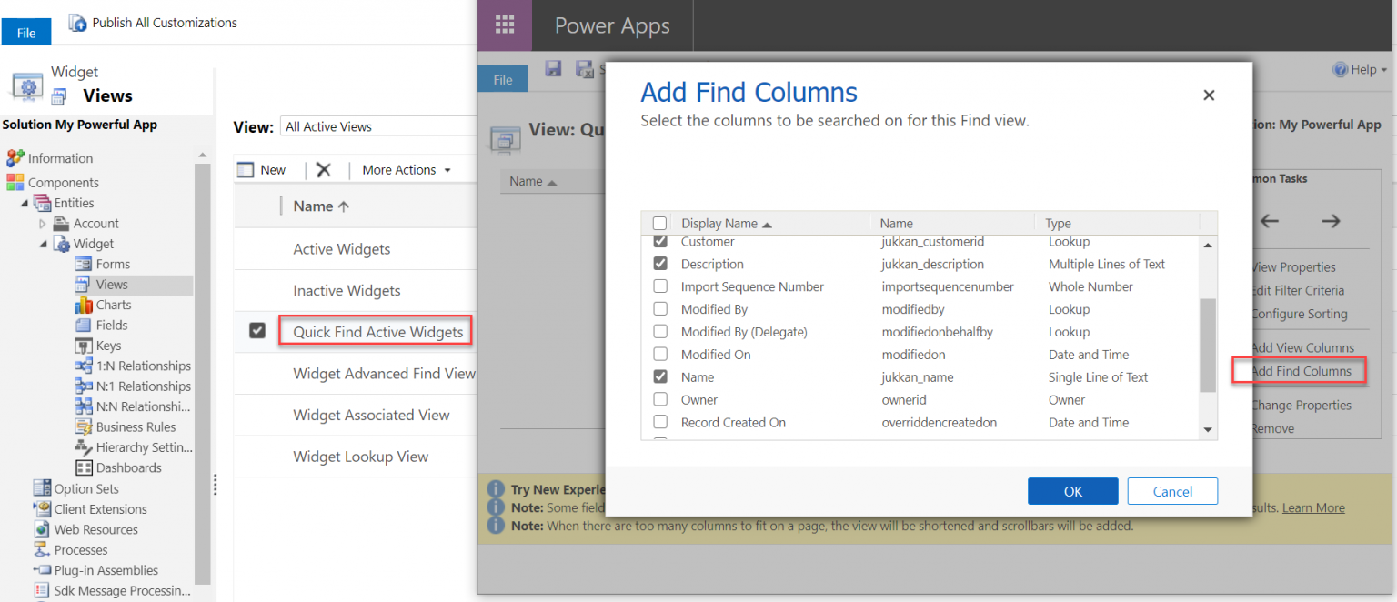Screen dimensions: 1397x602
Task: Click Edit Filter Criteria task
Action: point(1297,290)
